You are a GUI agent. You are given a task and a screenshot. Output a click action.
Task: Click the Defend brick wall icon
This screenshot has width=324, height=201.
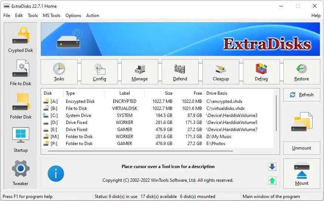coord(180,72)
